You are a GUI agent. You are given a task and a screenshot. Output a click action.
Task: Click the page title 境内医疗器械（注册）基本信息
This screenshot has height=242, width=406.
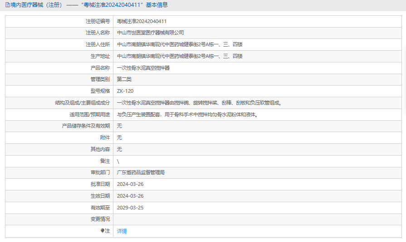[89, 5]
